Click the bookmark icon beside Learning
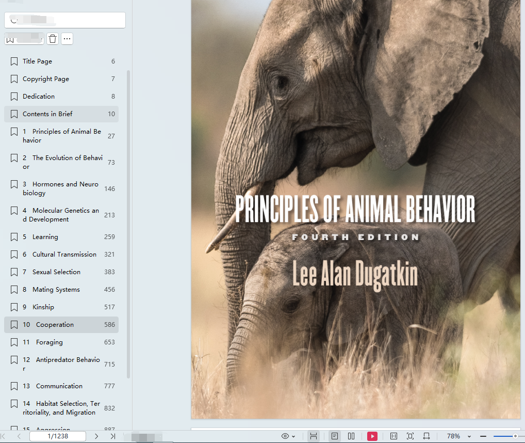 coord(14,237)
